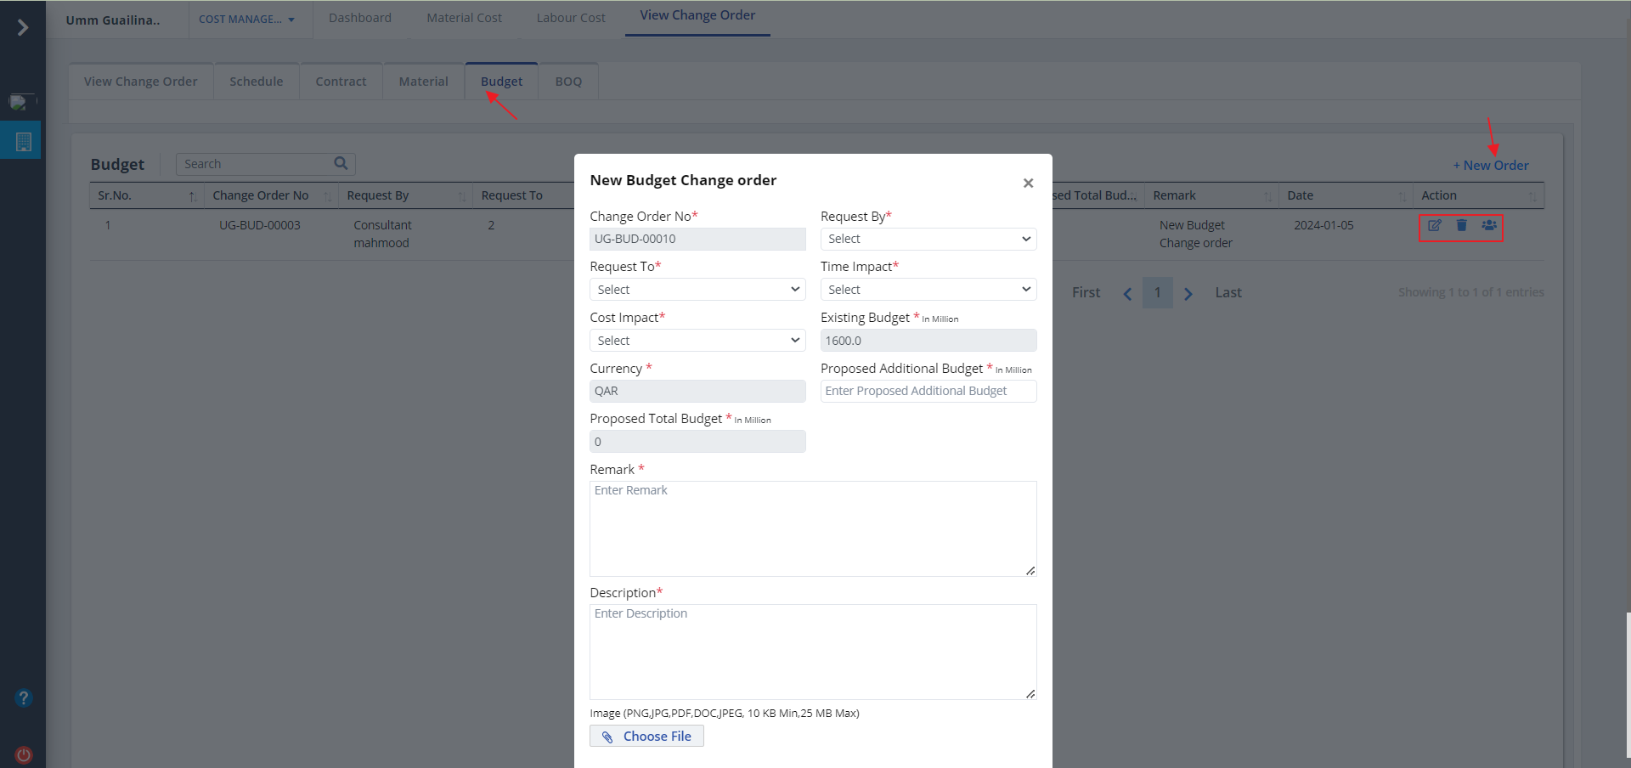Open the Request To dropdown
The image size is (1631, 768).
tap(697, 290)
